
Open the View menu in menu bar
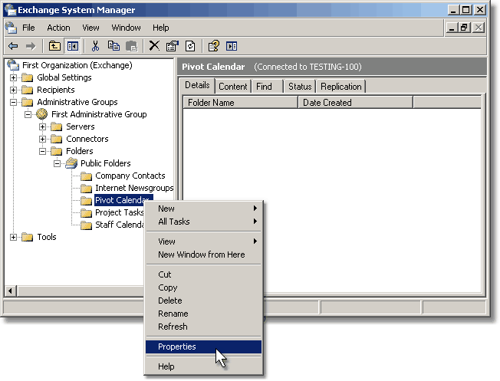tap(90, 28)
